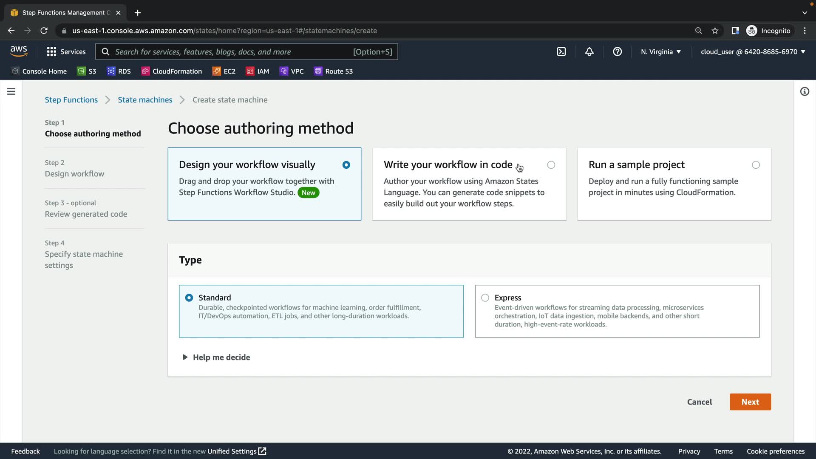Select Run a sample project option

[756, 165]
